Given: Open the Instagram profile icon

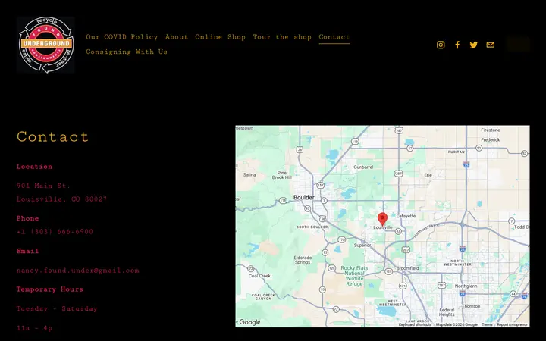Looking at the screenshot, I should tap(441, 45).
